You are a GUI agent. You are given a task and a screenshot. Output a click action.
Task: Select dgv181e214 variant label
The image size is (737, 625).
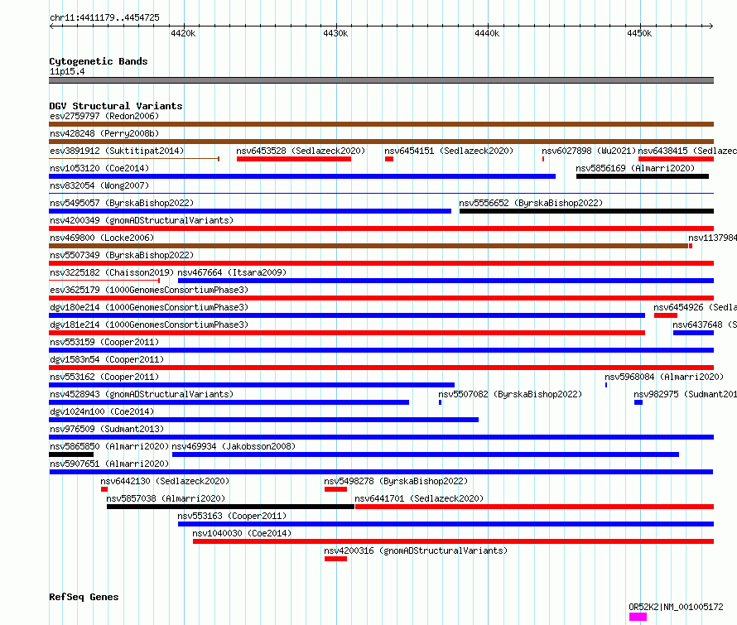pos(149,325)
